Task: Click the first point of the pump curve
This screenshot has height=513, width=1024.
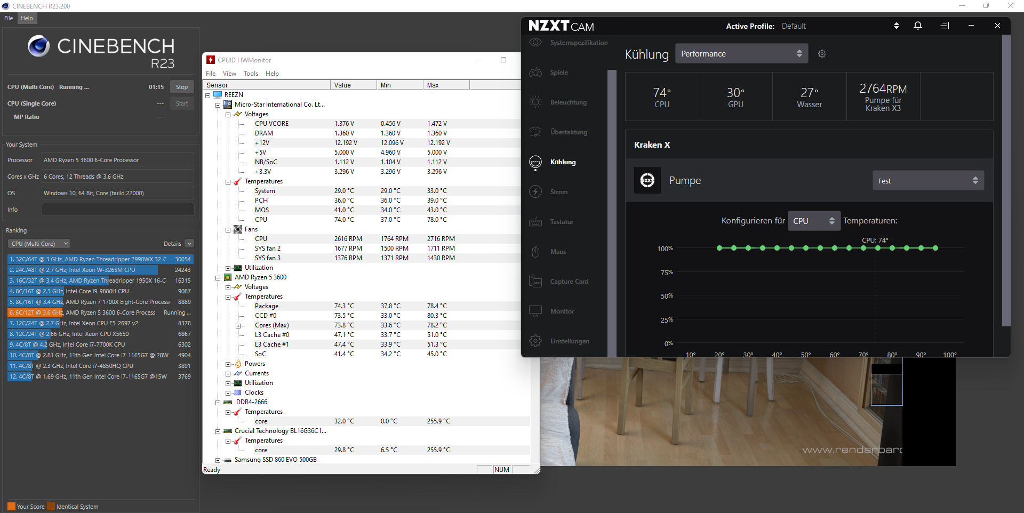Action: tap(719, 248)
